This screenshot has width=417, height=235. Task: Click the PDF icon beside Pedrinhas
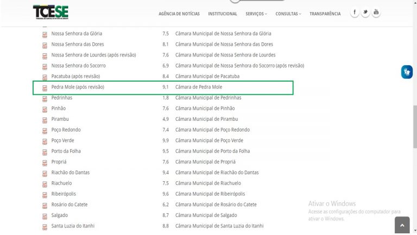tap(45, 98)
